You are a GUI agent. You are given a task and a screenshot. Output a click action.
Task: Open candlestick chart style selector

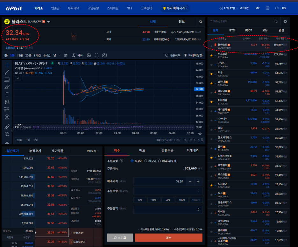tap(66, 55)
